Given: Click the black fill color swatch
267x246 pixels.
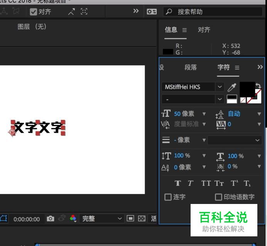Looking at the screenshot, I should pos(247,89).
